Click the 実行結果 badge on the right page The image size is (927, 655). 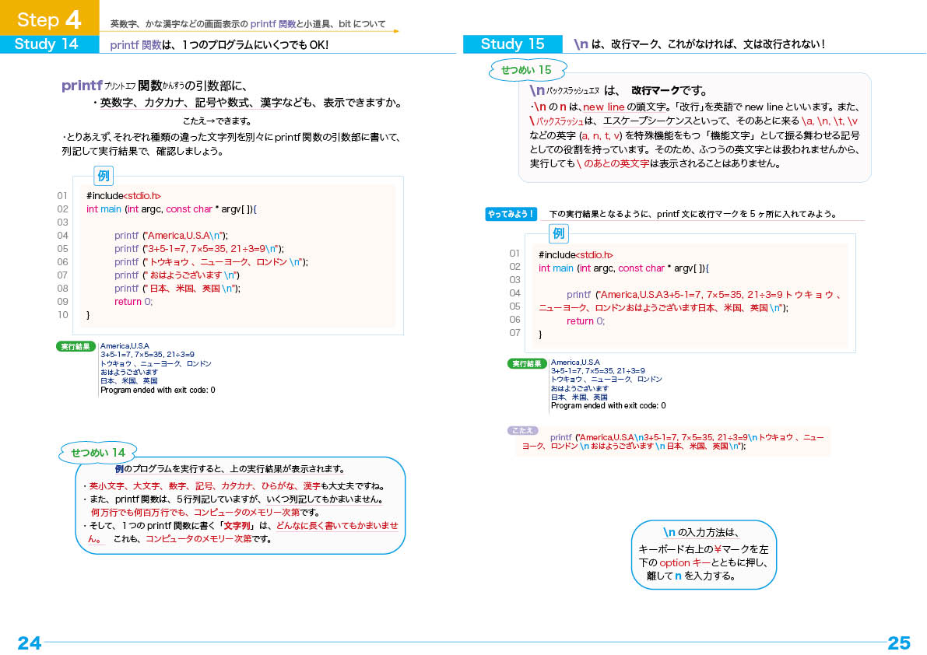[527, 363]
